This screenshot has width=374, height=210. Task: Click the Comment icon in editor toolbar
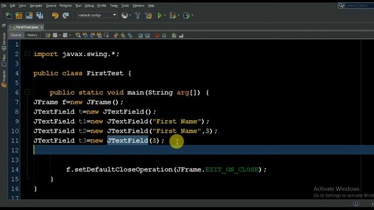pyautogui.click(x=174, y=36)
